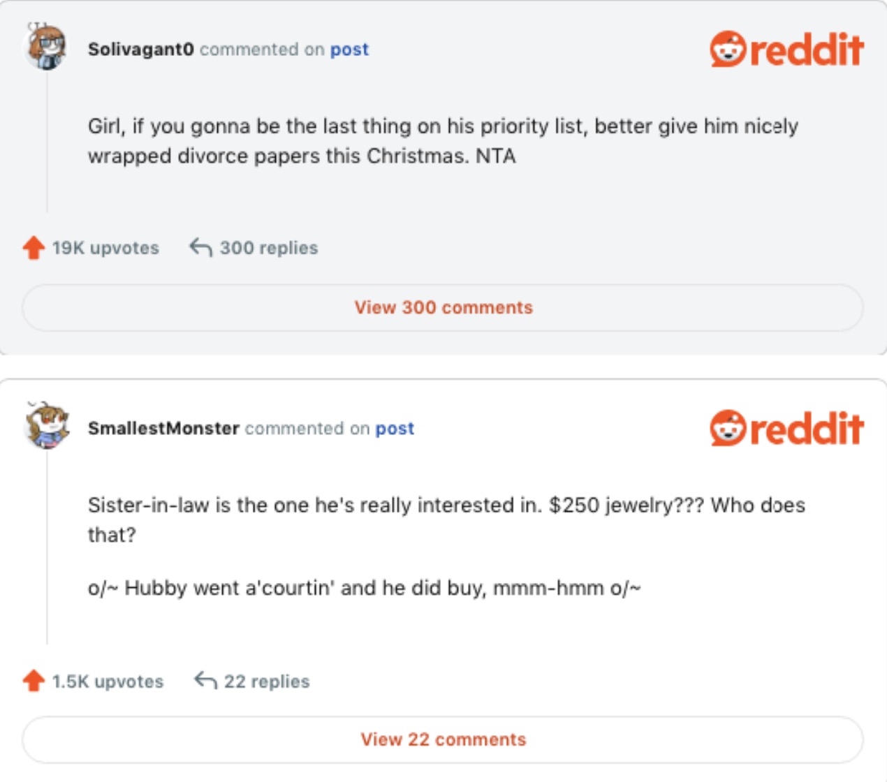Image resolution: width=887 pixels, height=782 pixels.
Task: Upvote Solivagant0's comment with the orange arrow
Action: click(x=33, y=248)
